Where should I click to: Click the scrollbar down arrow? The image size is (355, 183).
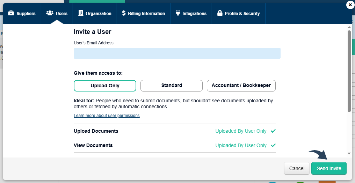(349, 153)
